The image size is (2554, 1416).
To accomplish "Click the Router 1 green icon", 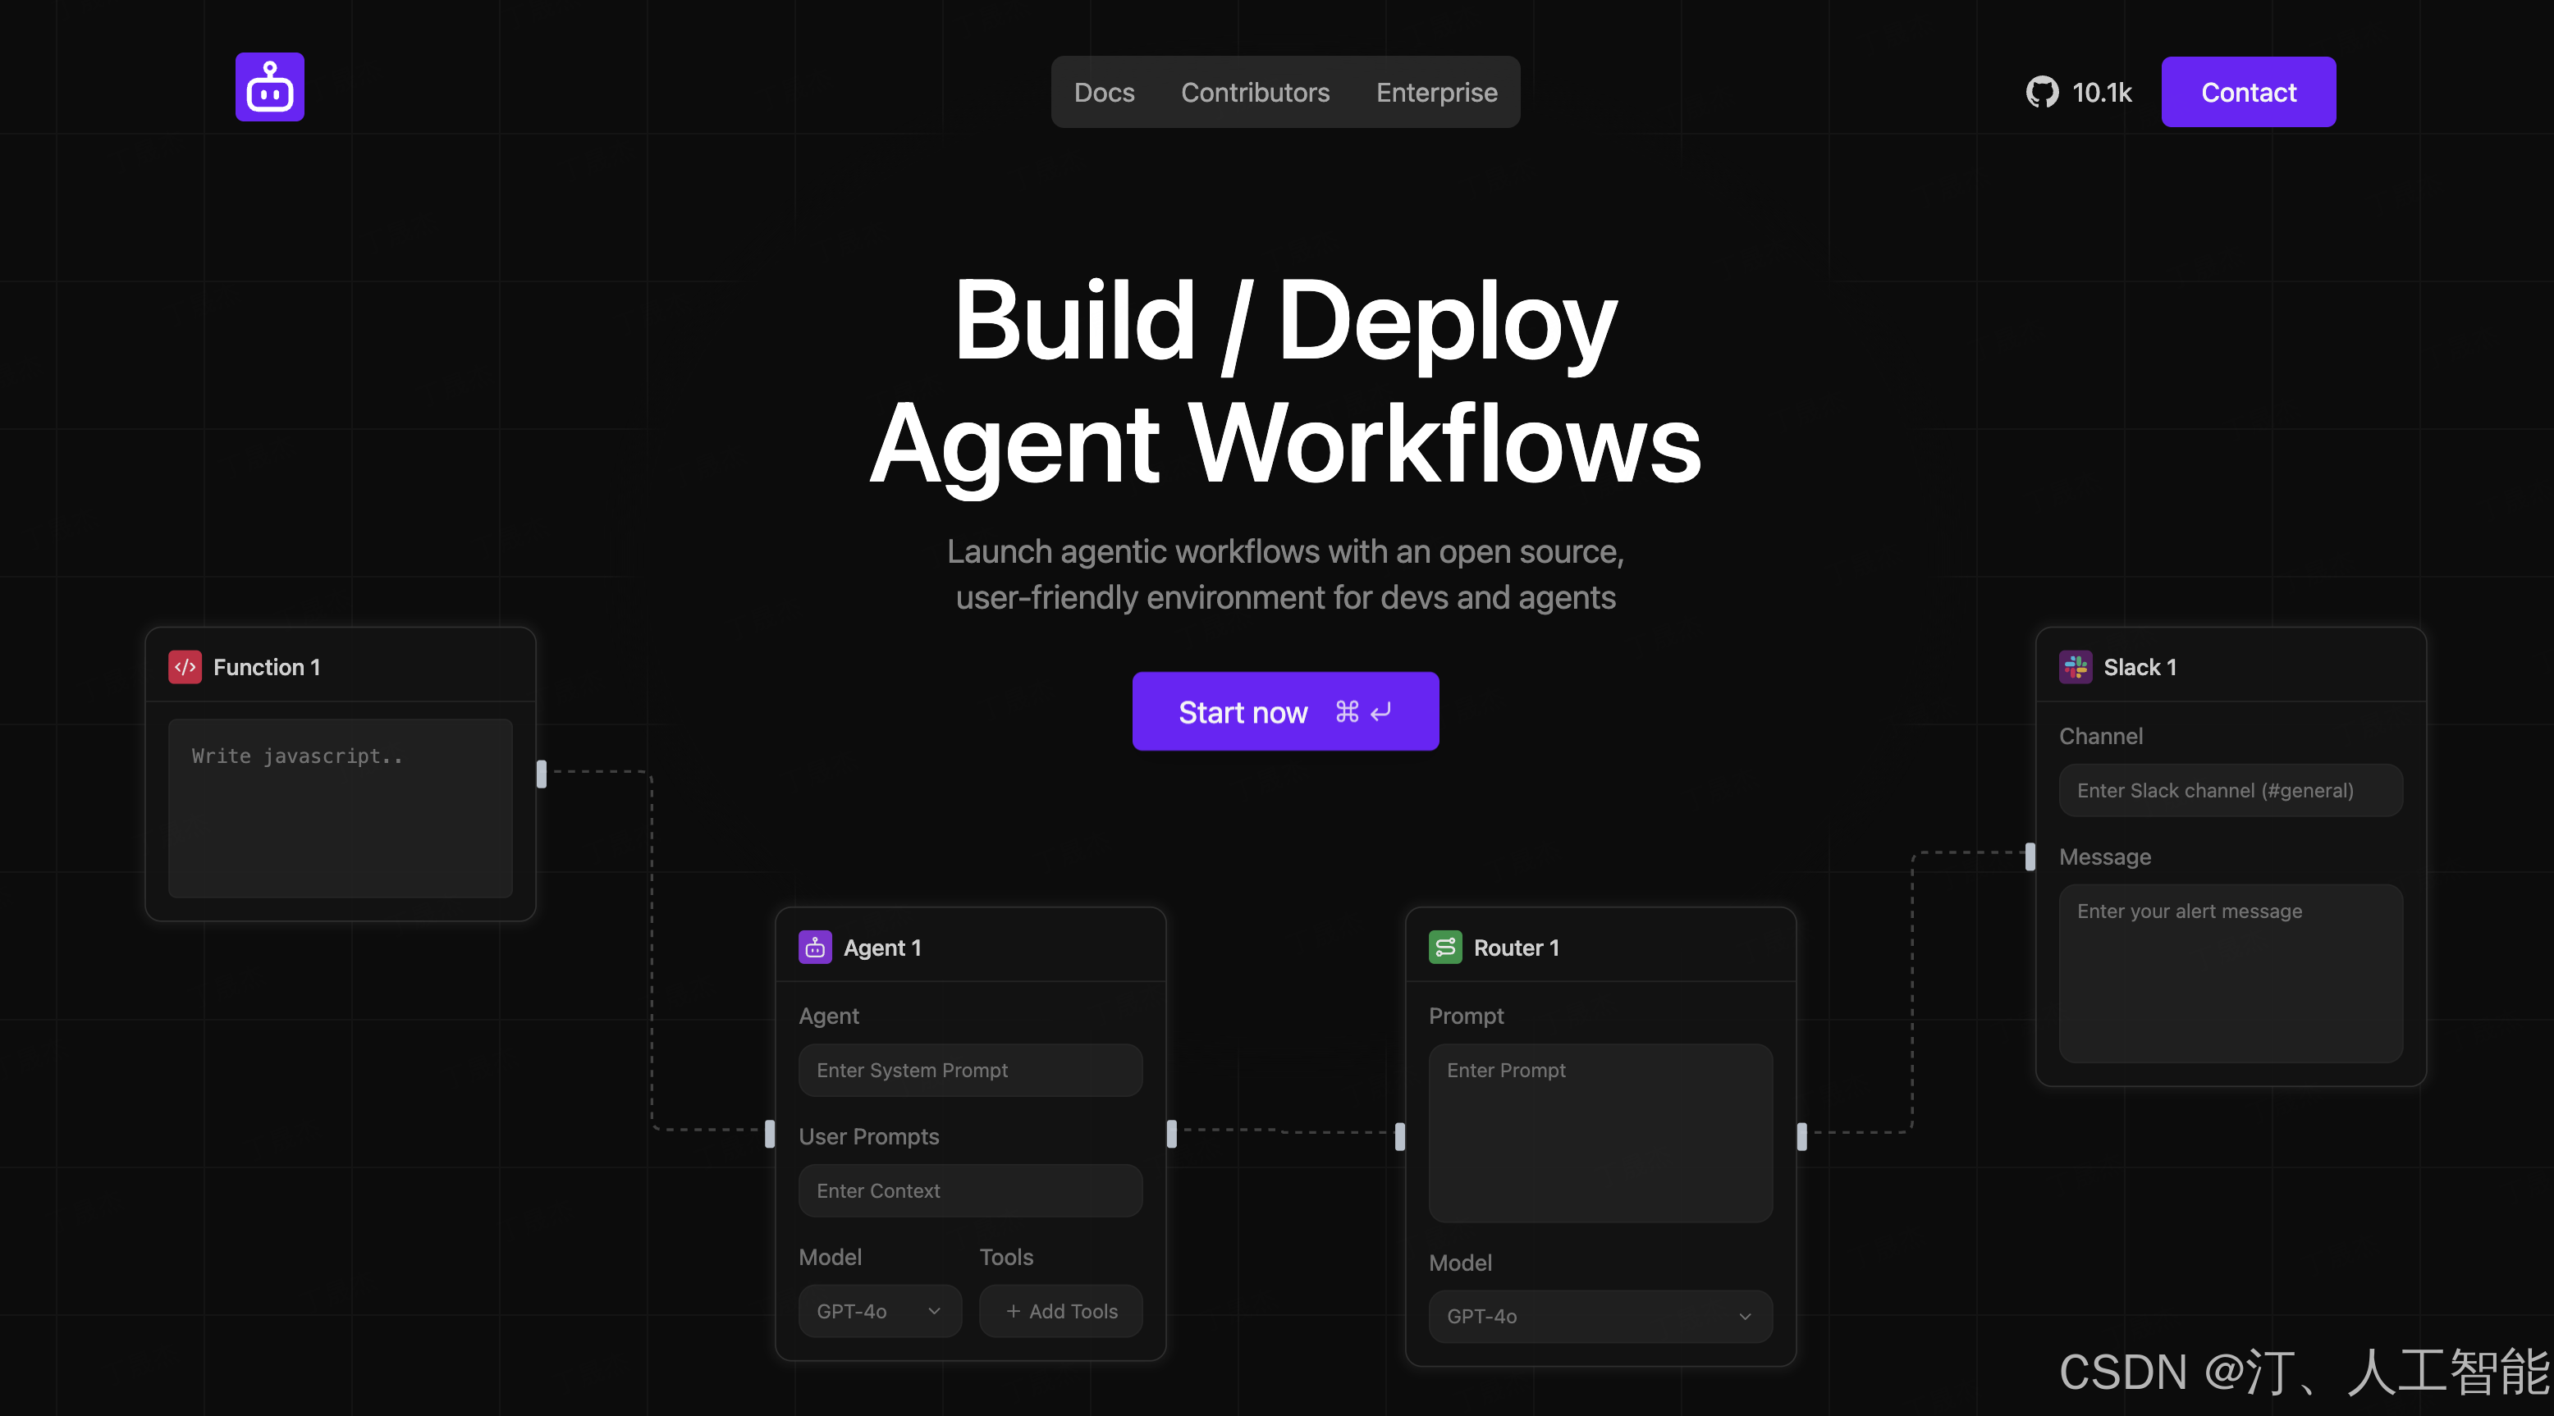I will [x=1444, y=948].
